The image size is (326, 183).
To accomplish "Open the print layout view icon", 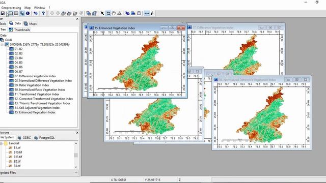I will click(133, 13).
